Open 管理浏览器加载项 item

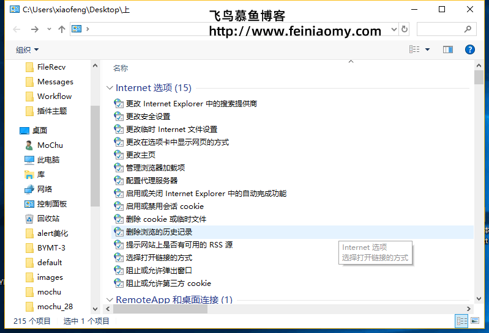point(149,168)
